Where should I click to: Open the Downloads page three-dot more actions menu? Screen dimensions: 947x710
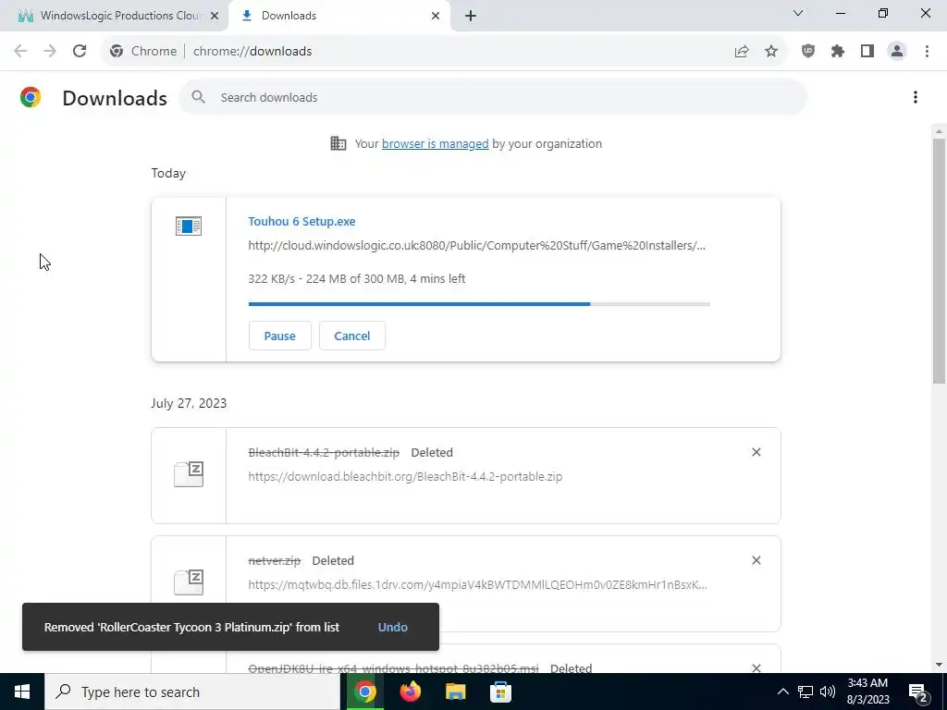pos(916,97)
